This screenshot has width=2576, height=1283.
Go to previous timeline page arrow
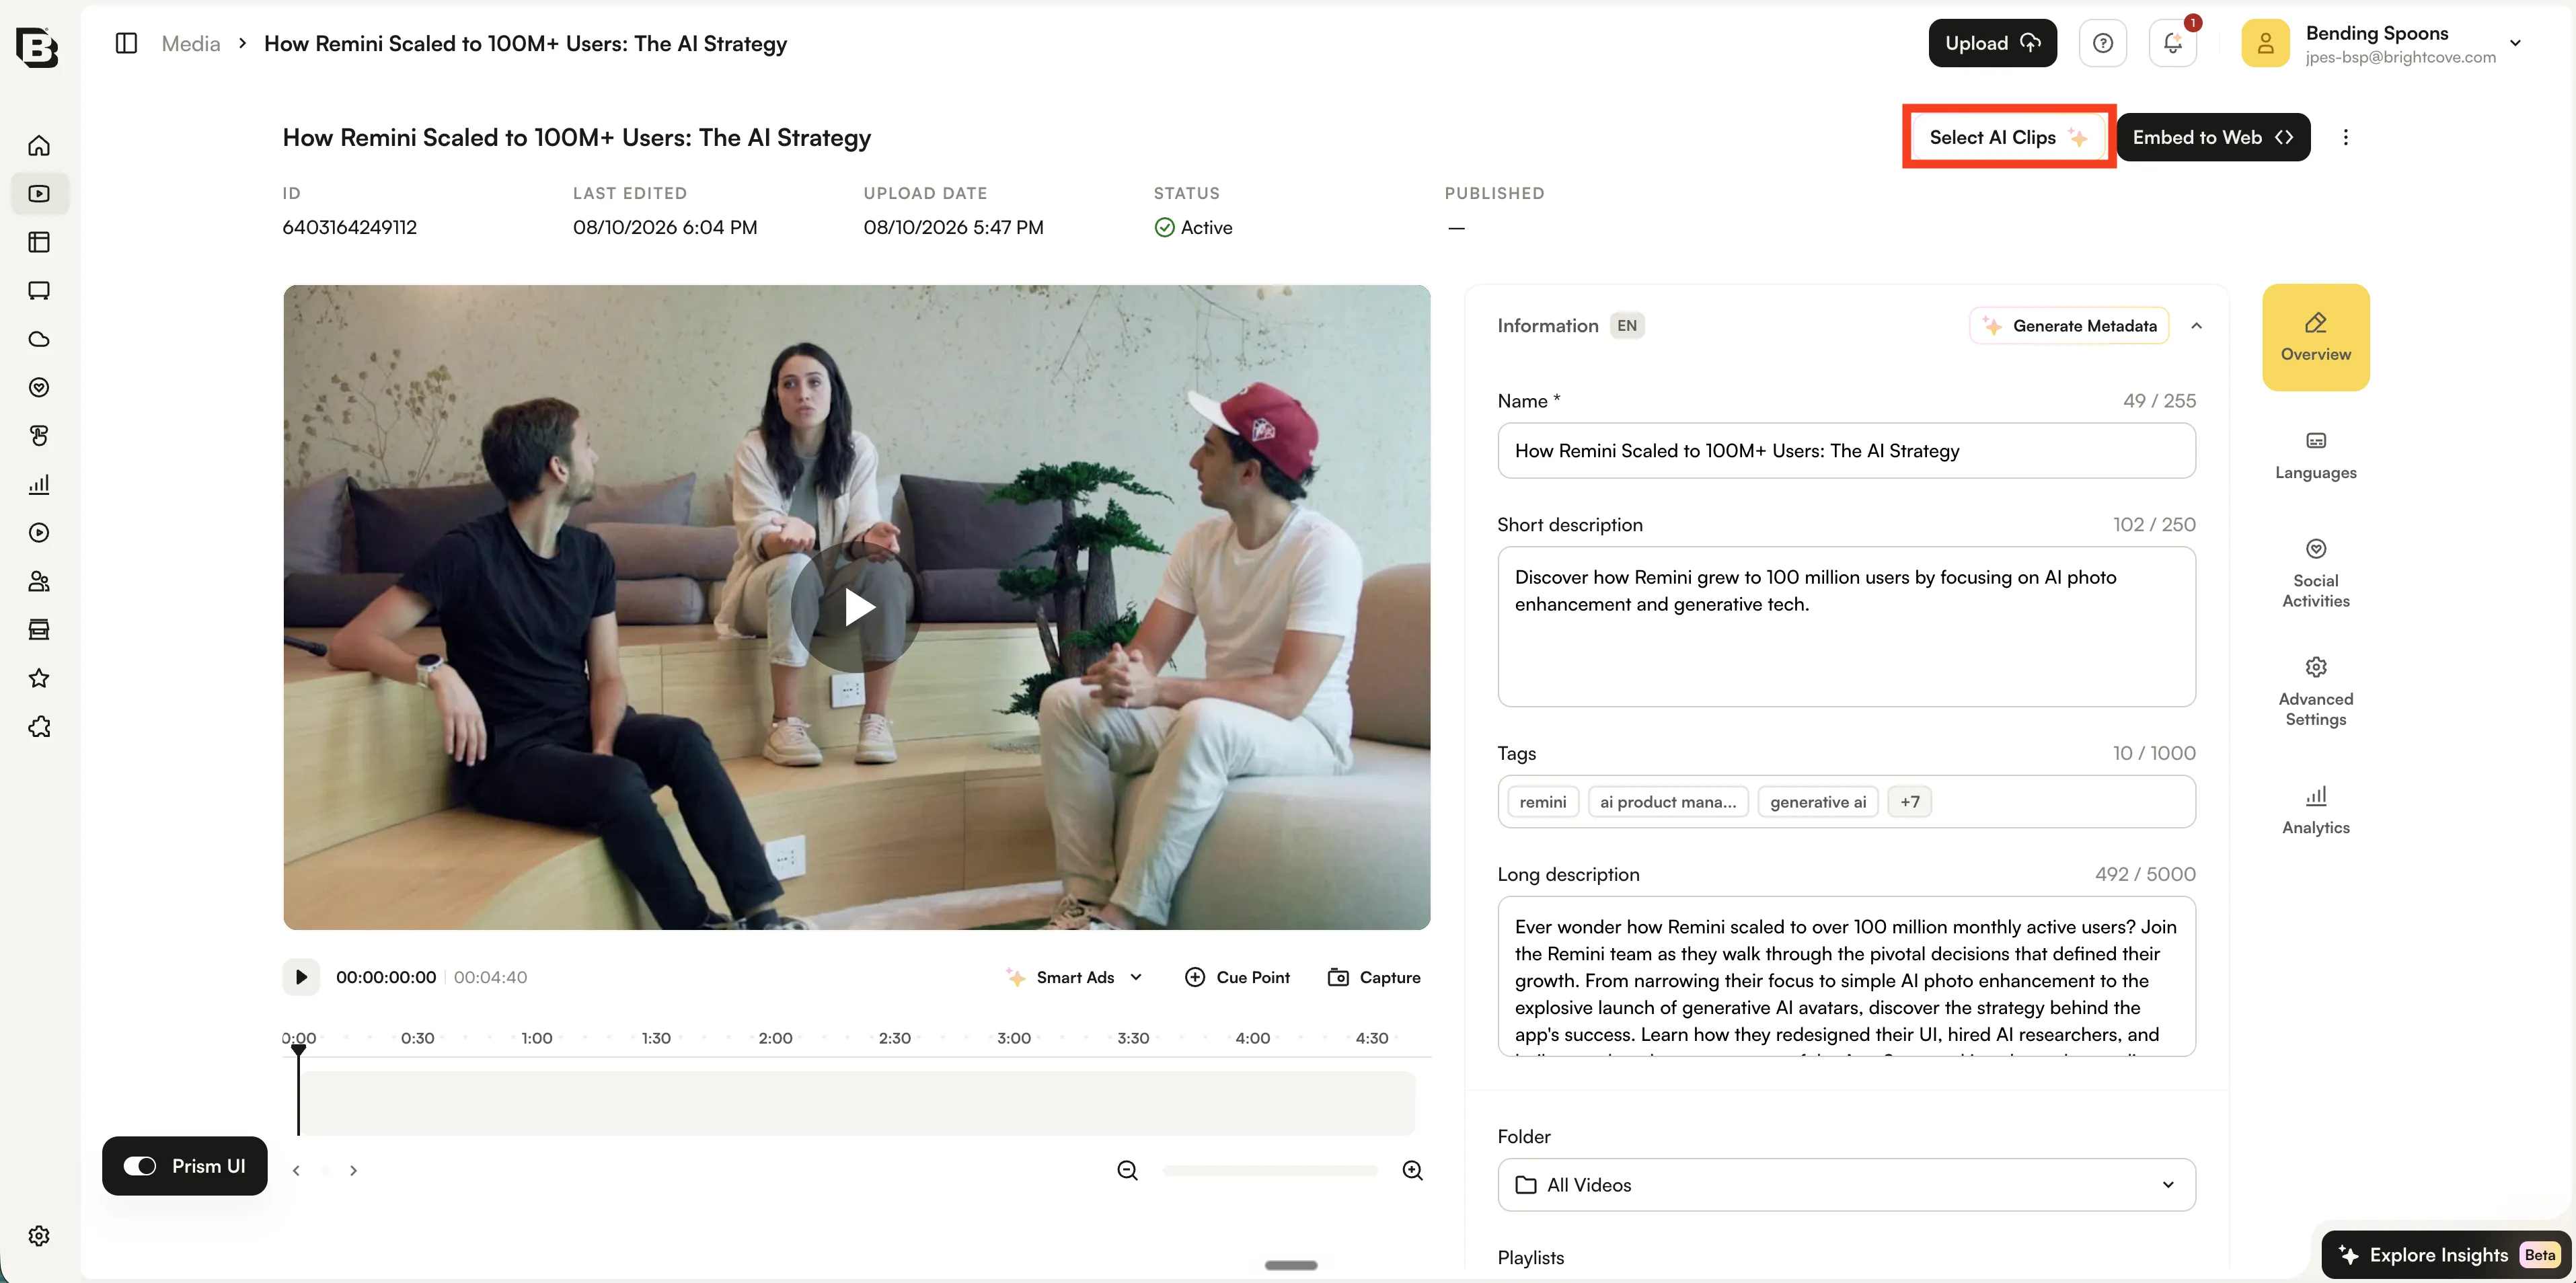296,1170
